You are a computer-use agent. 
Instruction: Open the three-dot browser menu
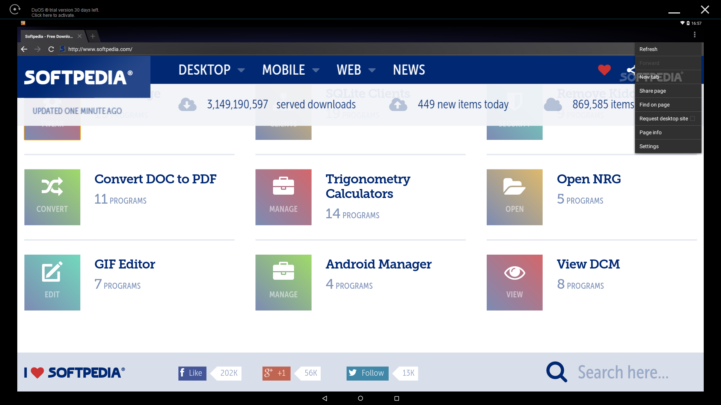(695, 34)
